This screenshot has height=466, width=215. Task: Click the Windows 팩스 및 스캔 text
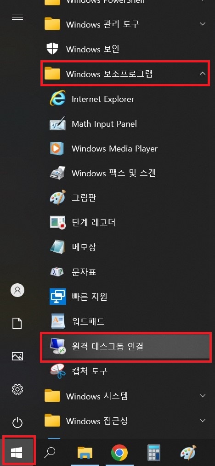[114, 173]
